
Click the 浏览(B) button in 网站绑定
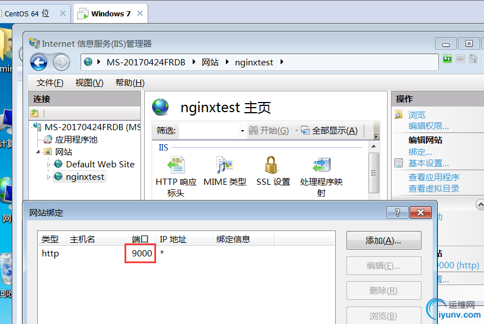(x=384, y=316)
